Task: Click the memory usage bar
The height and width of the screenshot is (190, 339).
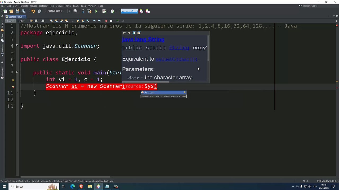Action: pos(129,11)
